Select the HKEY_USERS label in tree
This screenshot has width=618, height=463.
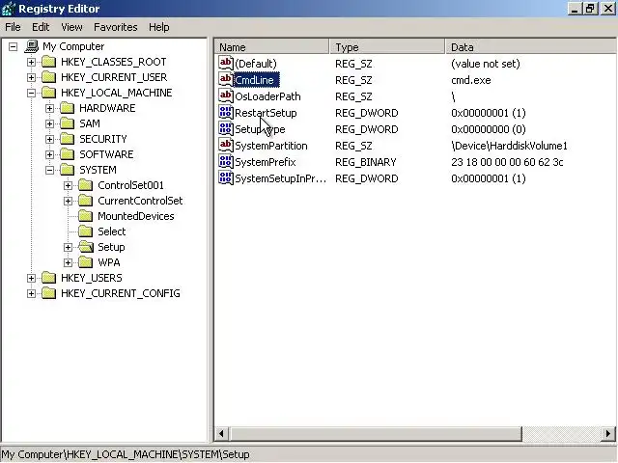92,278
